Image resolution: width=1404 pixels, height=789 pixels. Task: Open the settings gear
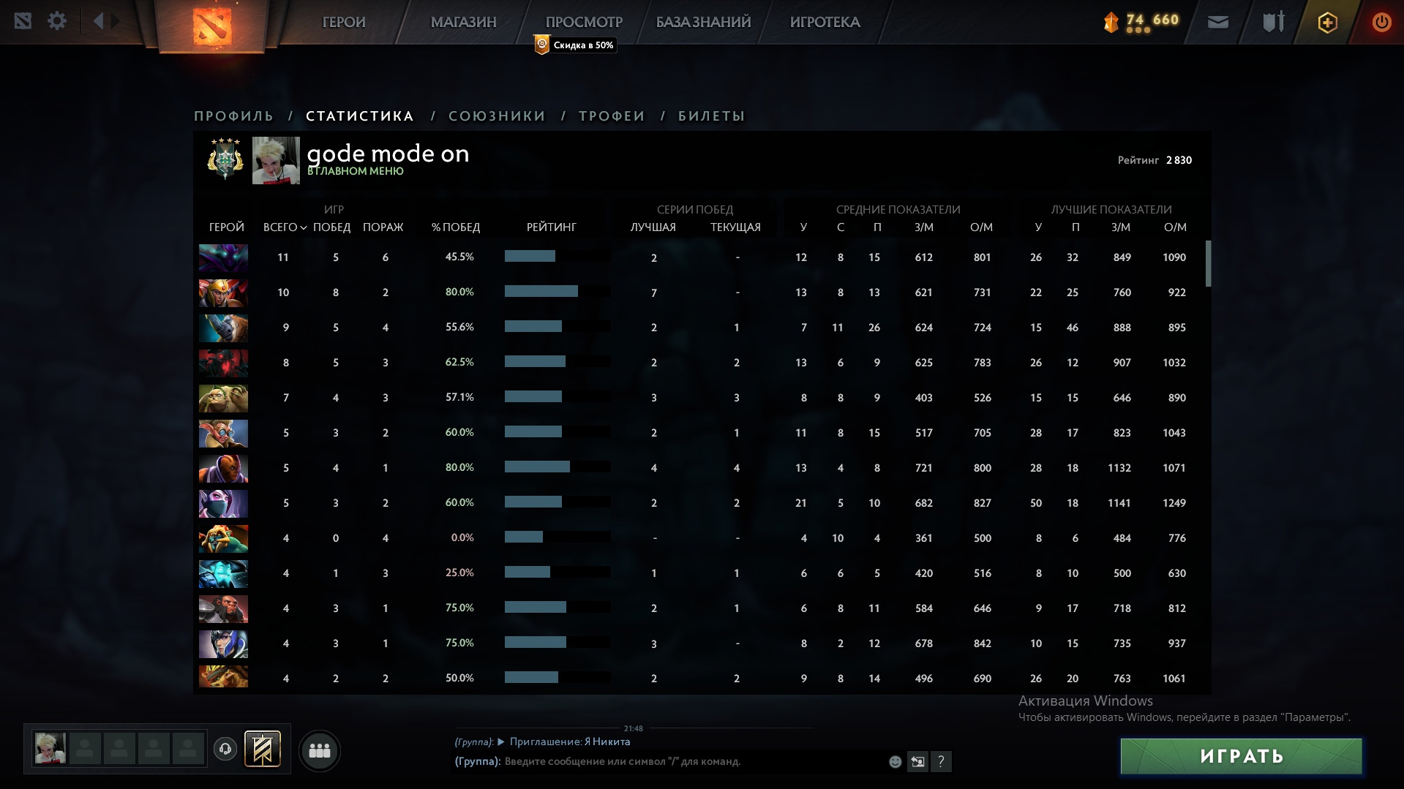[57, 21]
